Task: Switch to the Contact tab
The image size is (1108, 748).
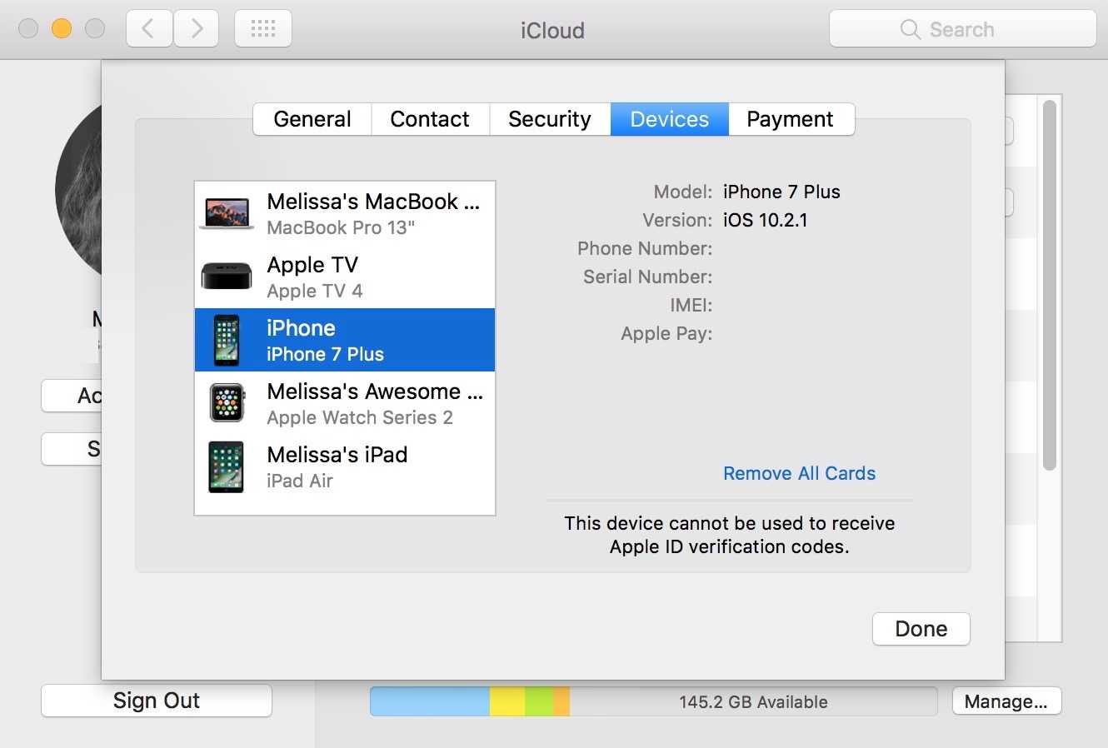Action: 430,119
